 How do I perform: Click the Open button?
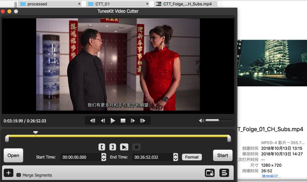coord(13,155)
